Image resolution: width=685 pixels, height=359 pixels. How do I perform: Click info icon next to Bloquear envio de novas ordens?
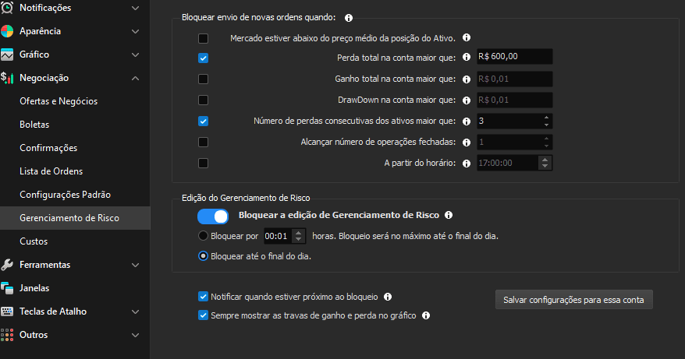coord(349,18)
